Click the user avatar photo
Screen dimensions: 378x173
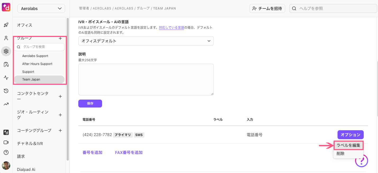tap(6, 166)
